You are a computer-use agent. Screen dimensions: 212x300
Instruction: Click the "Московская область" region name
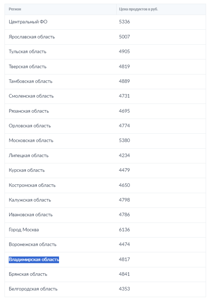pos(31,141)
